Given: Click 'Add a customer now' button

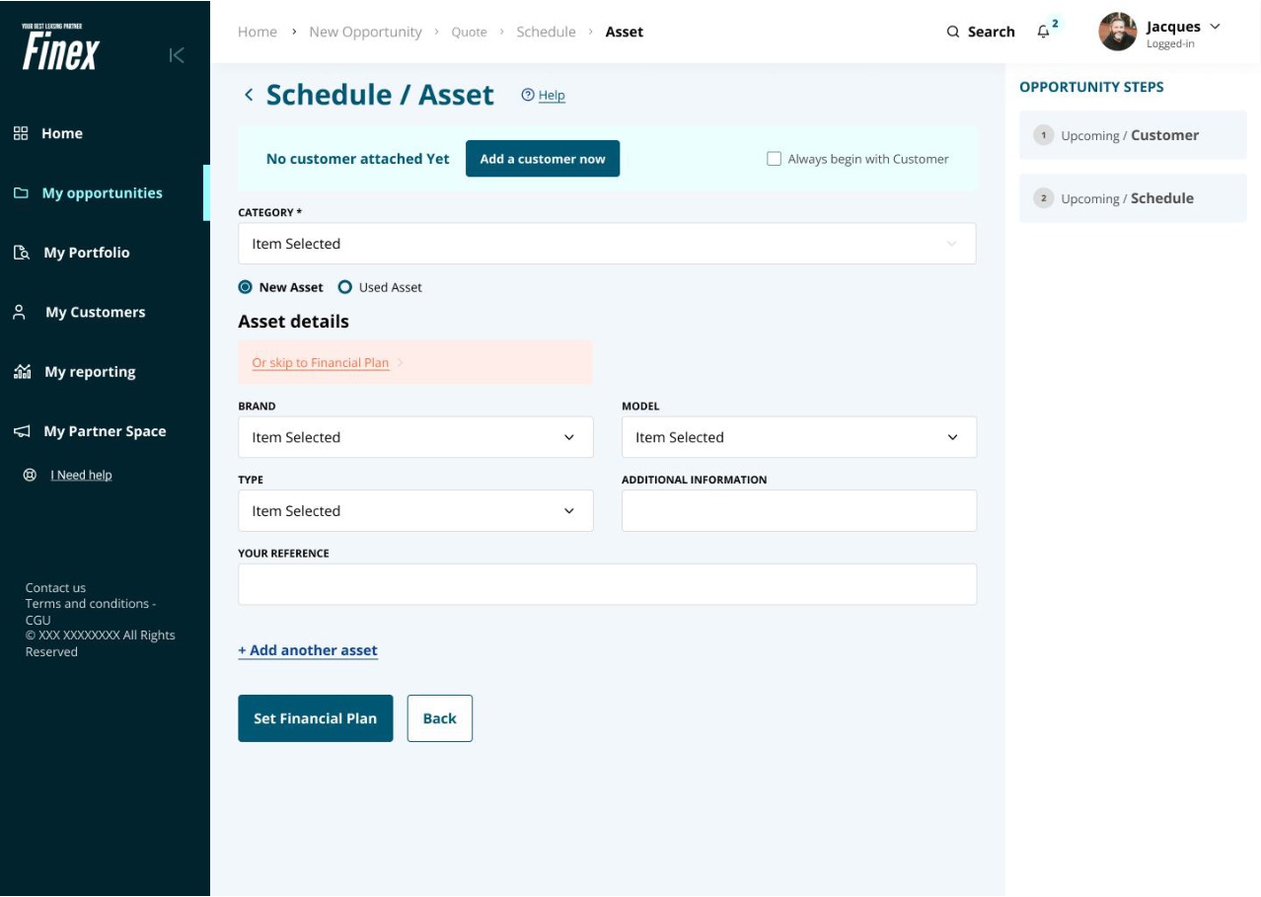Looking at the screenshot, I should pyautogui.click(x=543, y=159).
